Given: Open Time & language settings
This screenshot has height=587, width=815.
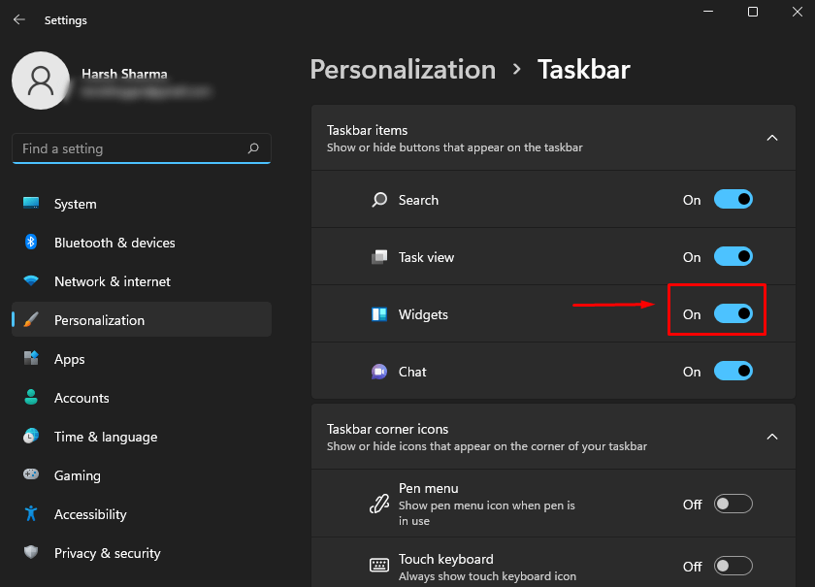Looking at the screenshot, I should click(x=105, y=437).
